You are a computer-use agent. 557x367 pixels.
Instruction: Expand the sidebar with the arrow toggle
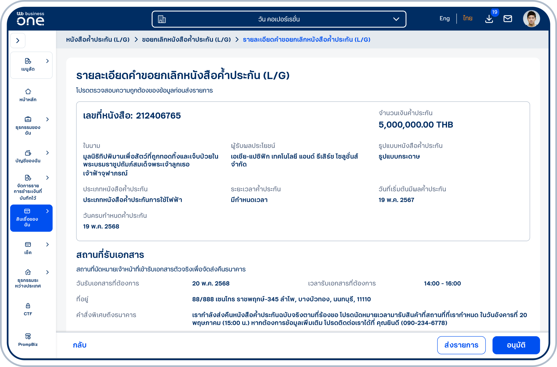(18, 41)
